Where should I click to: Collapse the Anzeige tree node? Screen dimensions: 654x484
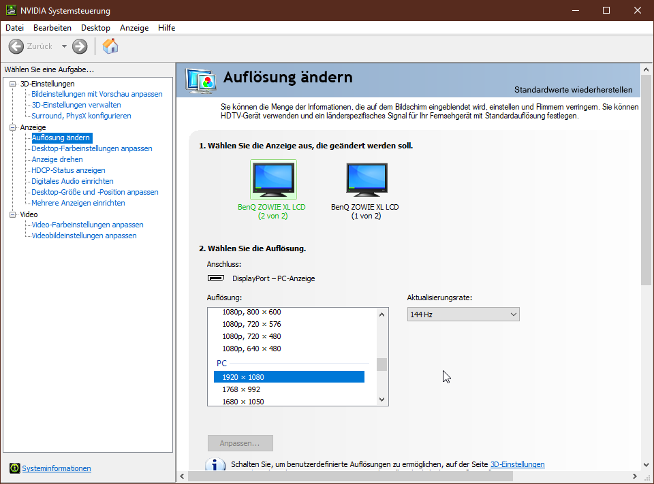pyautogui.click(x=13, y=127)
